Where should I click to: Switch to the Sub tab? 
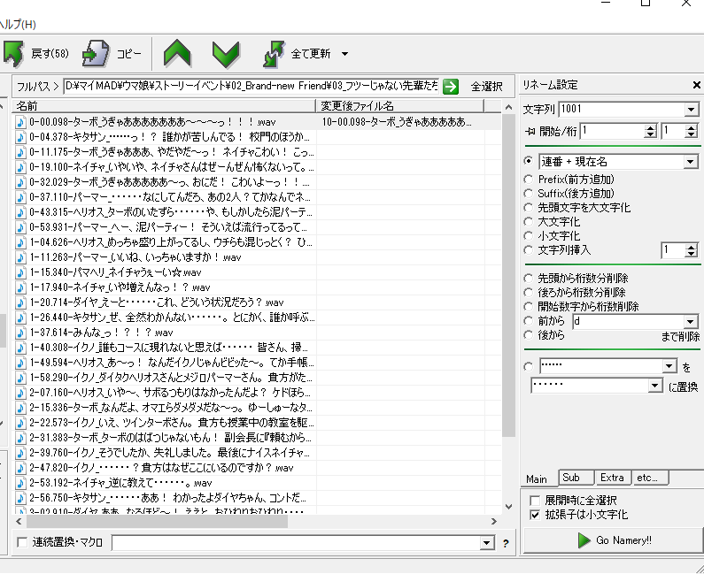click(x=576, y=478)
